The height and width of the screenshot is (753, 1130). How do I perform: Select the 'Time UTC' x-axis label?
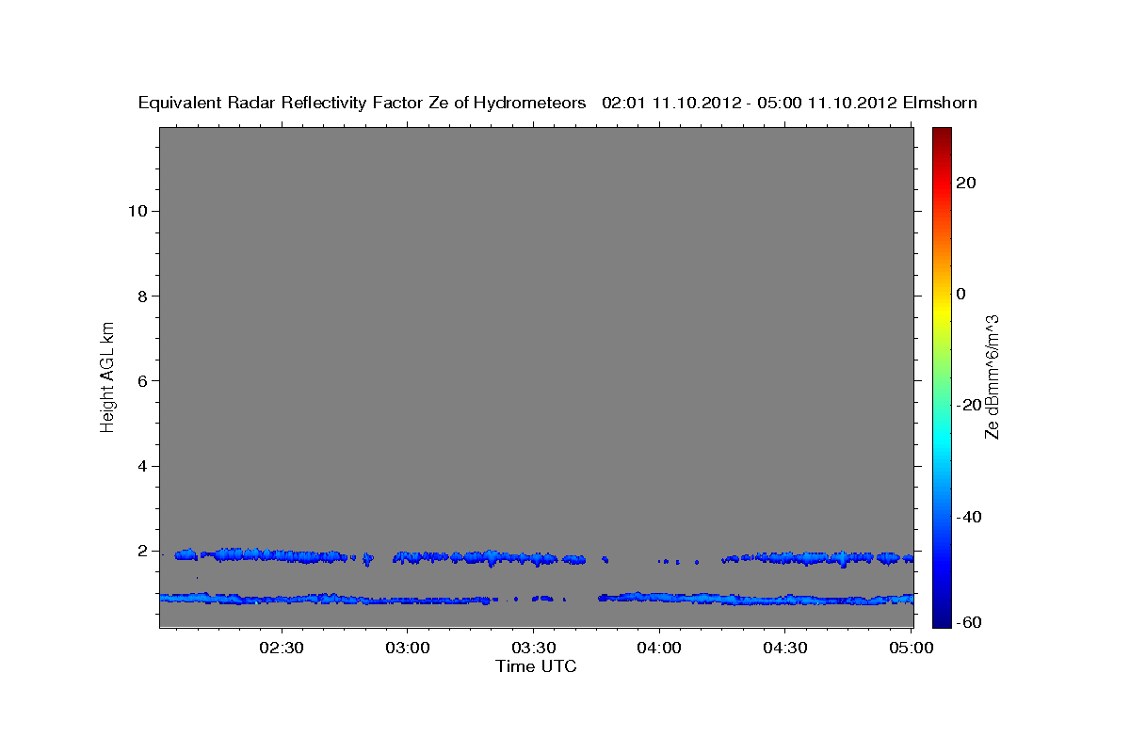pyautogui.click(x=536, y=666)
